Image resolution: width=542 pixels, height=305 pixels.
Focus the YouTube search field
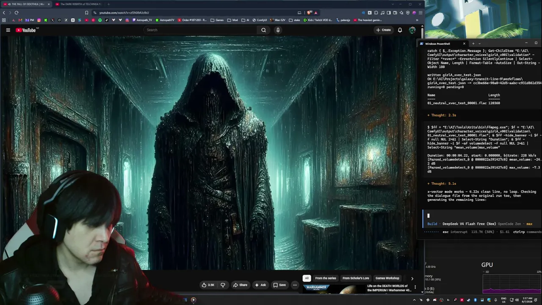(x=200, y=30)
